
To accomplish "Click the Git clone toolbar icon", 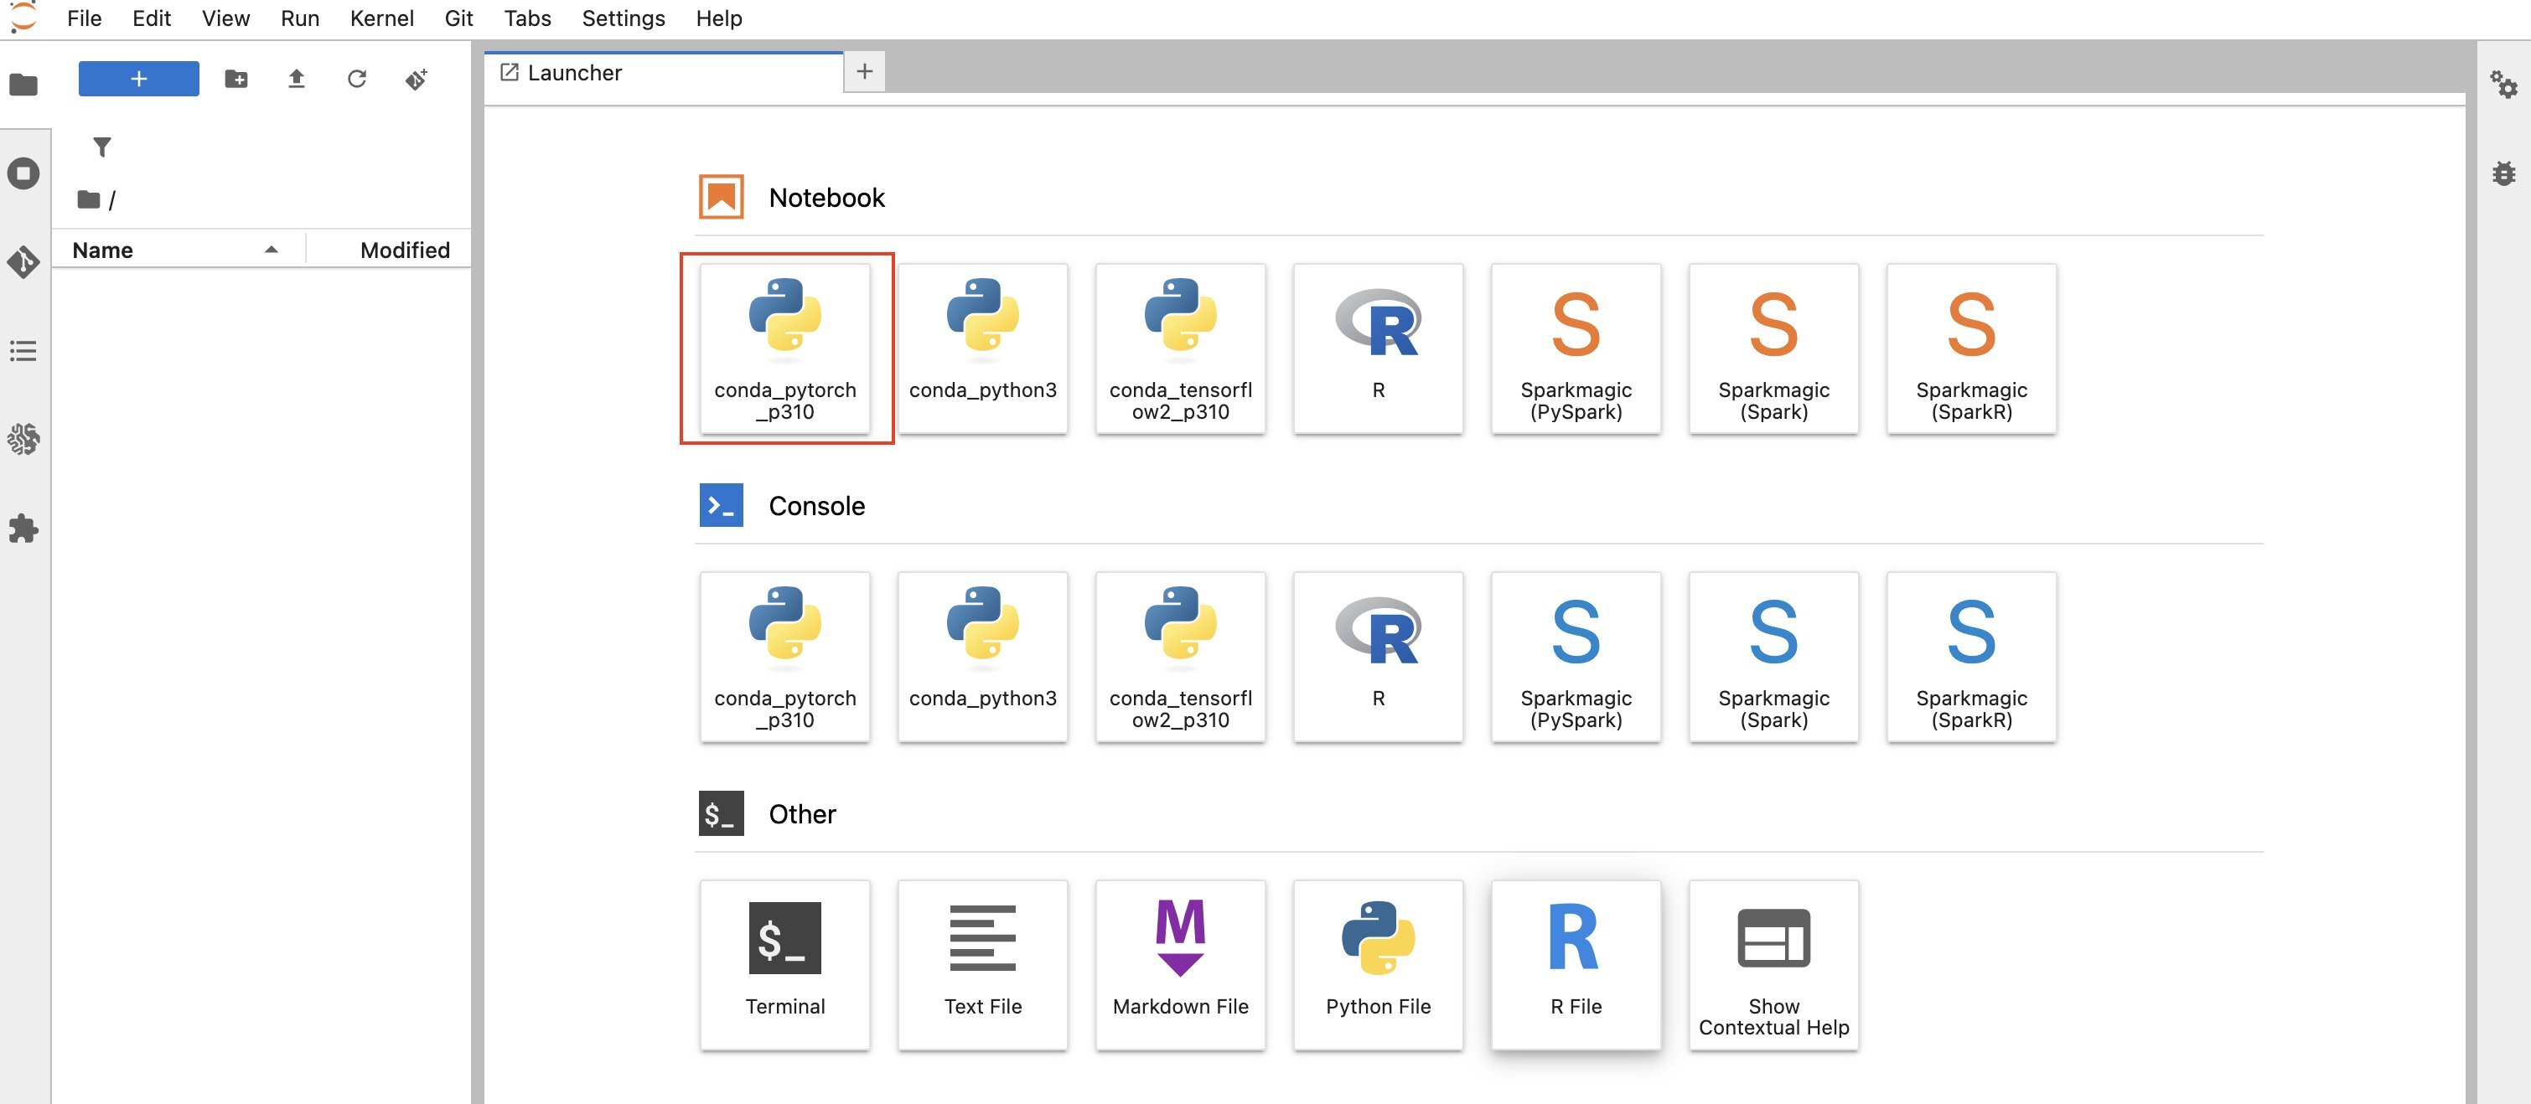I will (x=417, y=79).
